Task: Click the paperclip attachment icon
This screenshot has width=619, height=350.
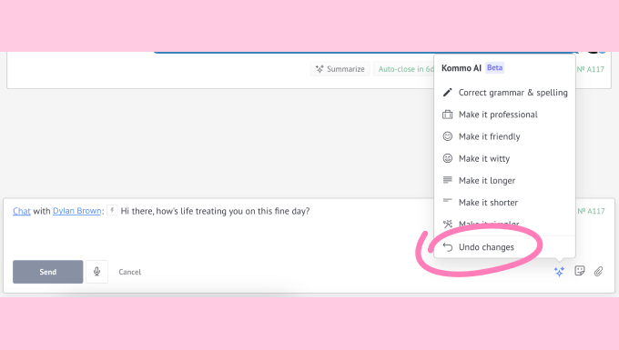Action: coord(598,271)
